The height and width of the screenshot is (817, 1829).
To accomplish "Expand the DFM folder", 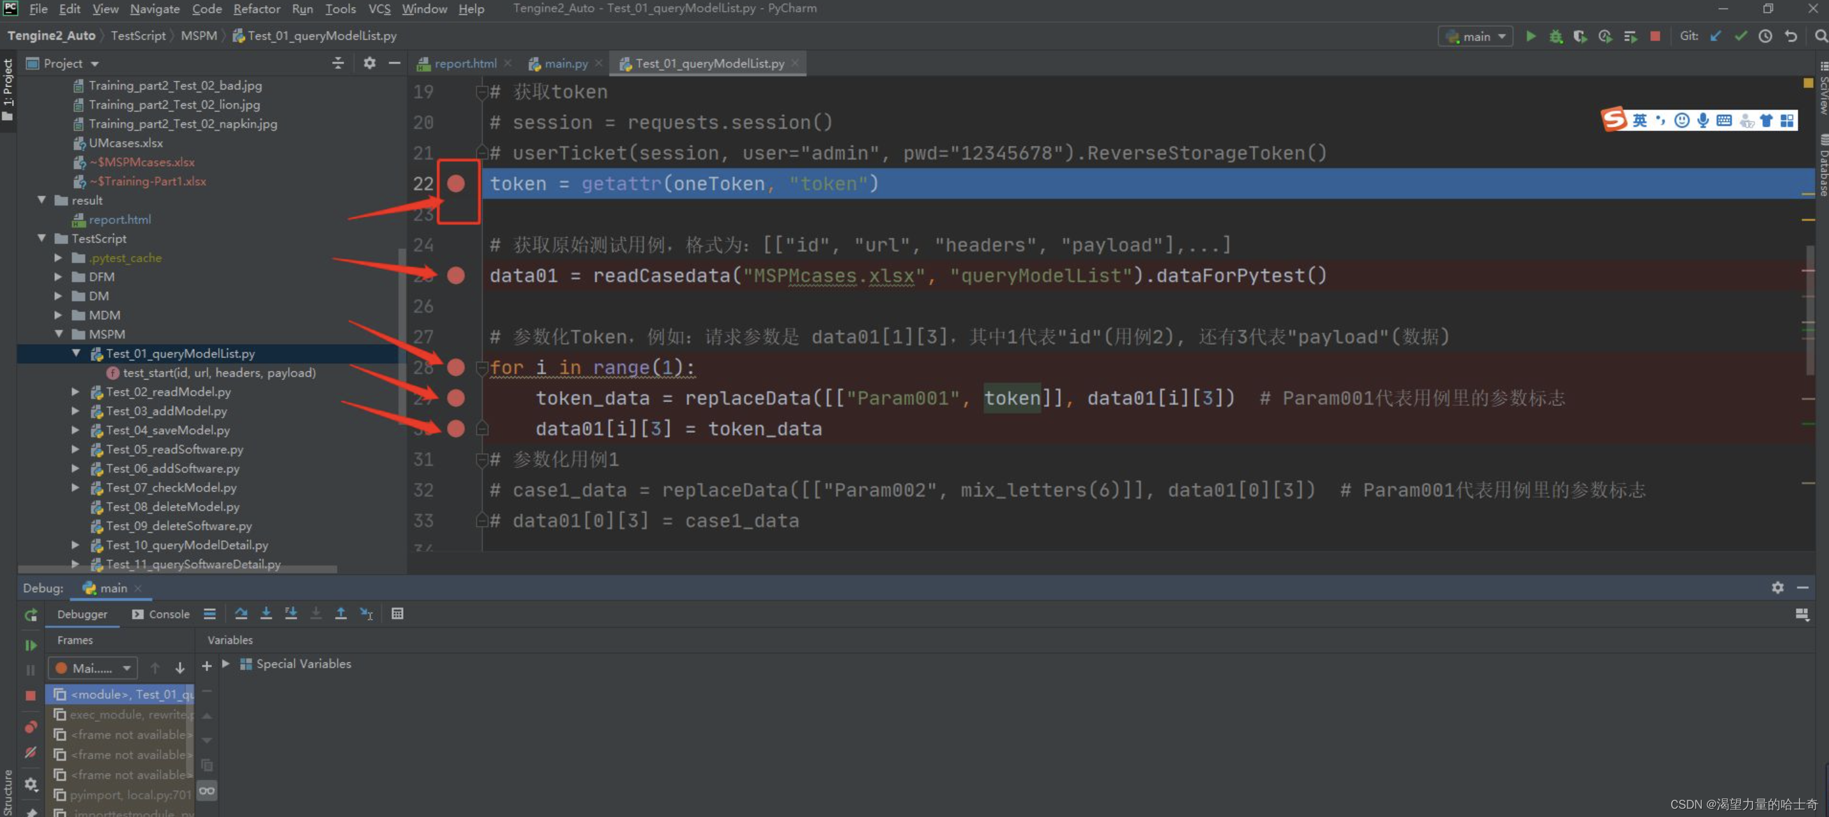I will 59,277.
